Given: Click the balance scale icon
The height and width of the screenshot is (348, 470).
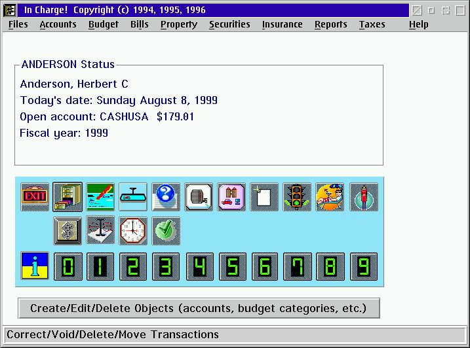Looking at the screenshot, I should (x=100, y=230).
